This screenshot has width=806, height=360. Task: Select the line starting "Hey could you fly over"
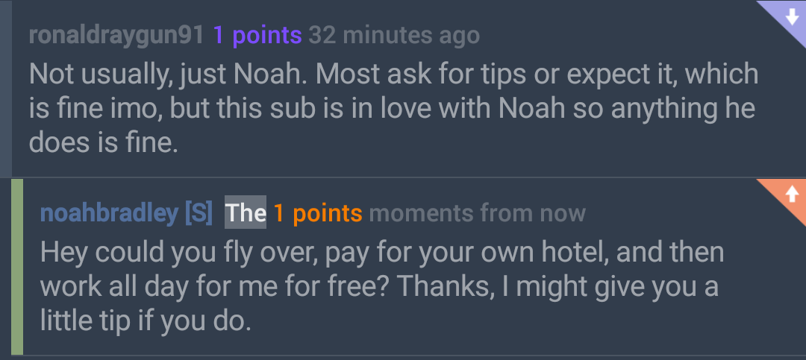381,252
